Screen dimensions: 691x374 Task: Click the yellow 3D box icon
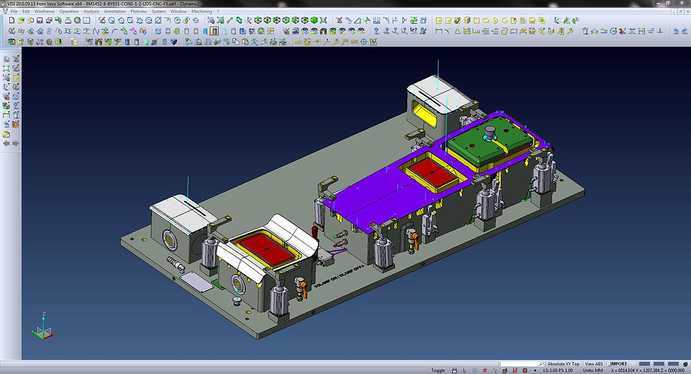tap(467, 20)
